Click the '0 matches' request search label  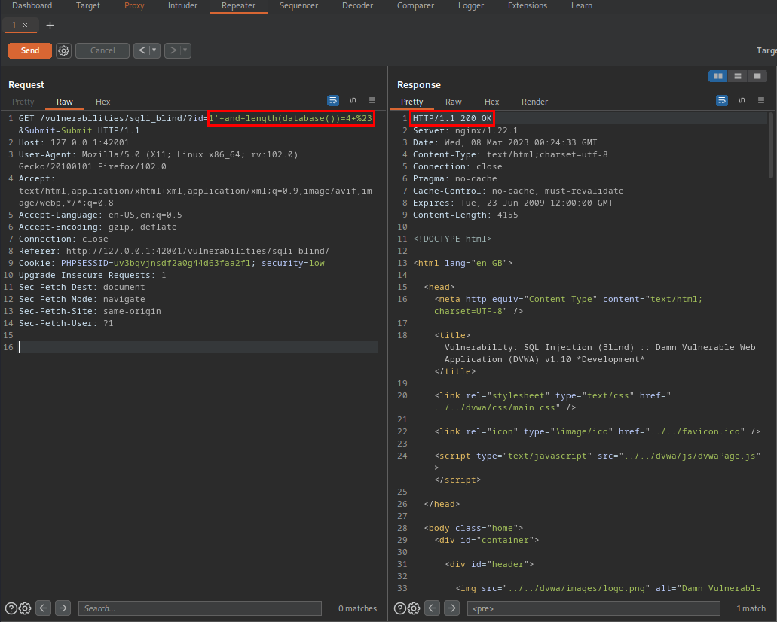(x=357, y=608)
